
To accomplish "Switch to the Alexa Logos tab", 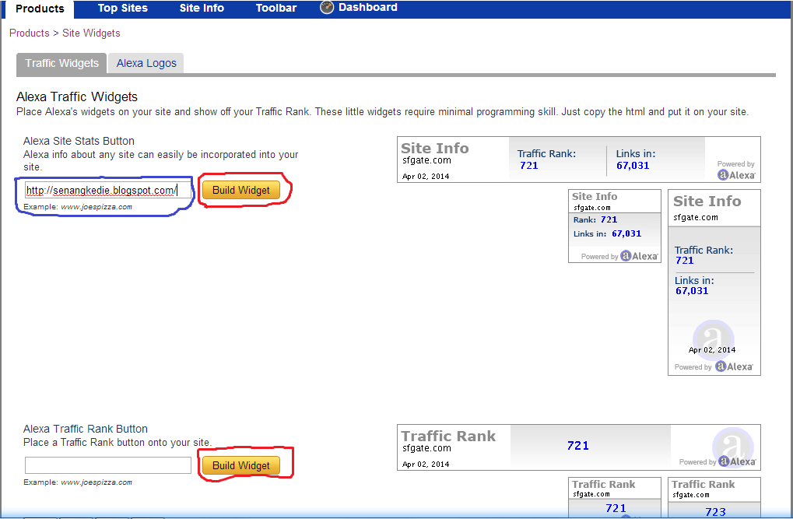I will [146, 63].
